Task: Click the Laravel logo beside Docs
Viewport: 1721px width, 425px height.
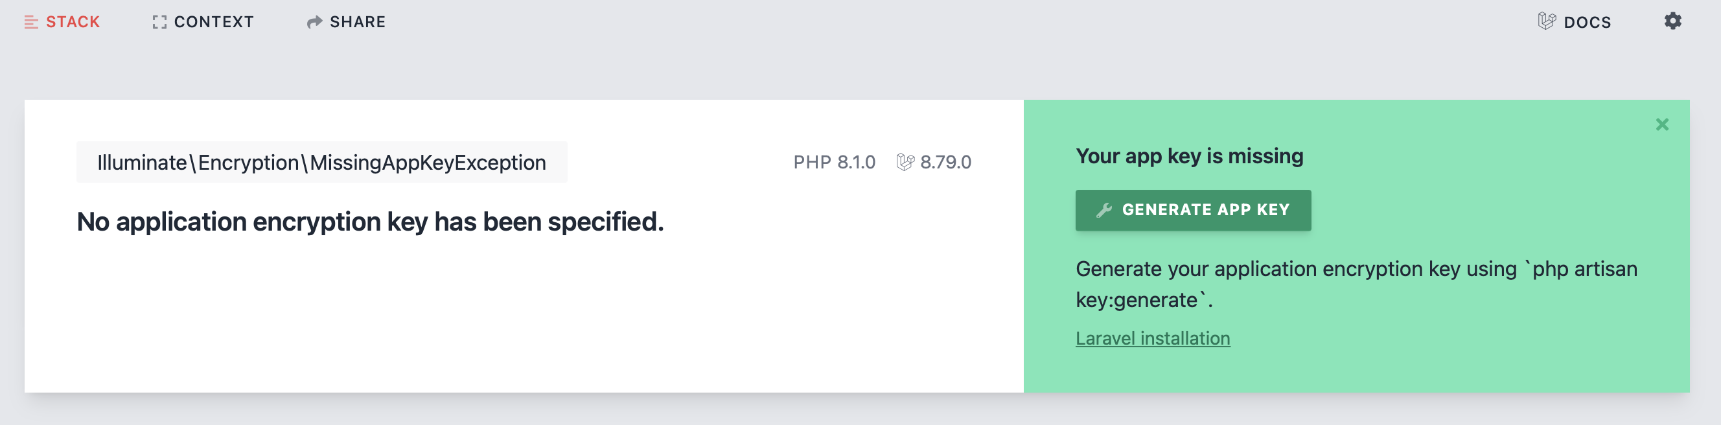Action: point(1546,21)
